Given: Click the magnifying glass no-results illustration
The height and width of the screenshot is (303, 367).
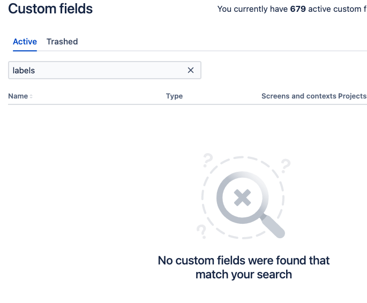Looking at the screenshot, I should pyautogui.click(x=243, y=196).
